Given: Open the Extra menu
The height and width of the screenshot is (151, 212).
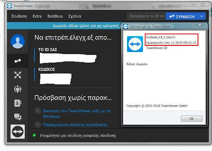Looking at the screenshot, I should point(37,17).
